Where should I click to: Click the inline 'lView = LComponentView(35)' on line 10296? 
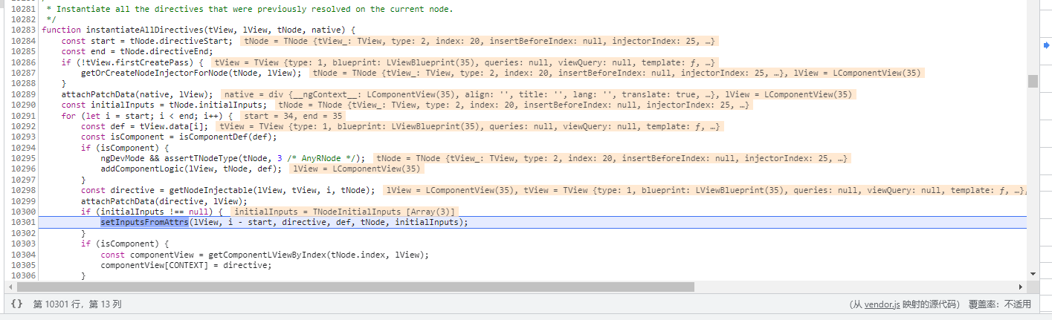(357, 169)
